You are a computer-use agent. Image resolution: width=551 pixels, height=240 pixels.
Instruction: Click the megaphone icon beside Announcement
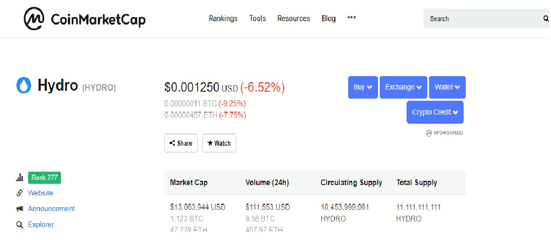click(19, 209)
